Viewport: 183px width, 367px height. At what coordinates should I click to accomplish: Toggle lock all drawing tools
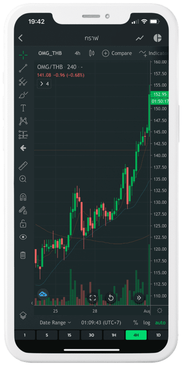(23, 224)
